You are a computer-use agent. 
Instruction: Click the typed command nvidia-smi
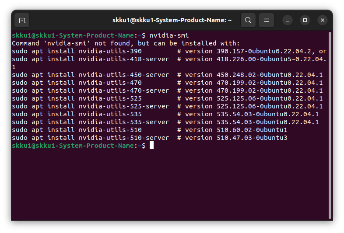(169, 35)
